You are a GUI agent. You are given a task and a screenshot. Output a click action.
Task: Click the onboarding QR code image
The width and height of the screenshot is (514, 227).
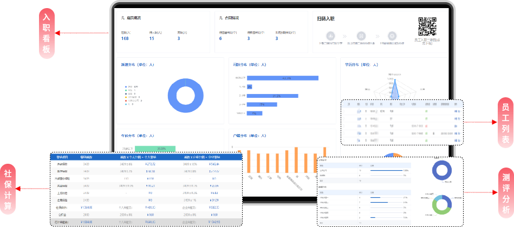[427, 26]
